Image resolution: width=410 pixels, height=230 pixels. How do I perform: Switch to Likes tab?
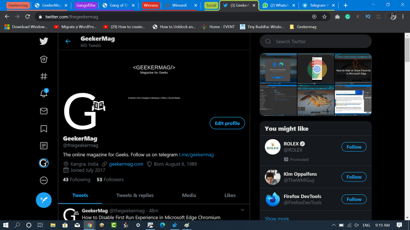(230, 195)
